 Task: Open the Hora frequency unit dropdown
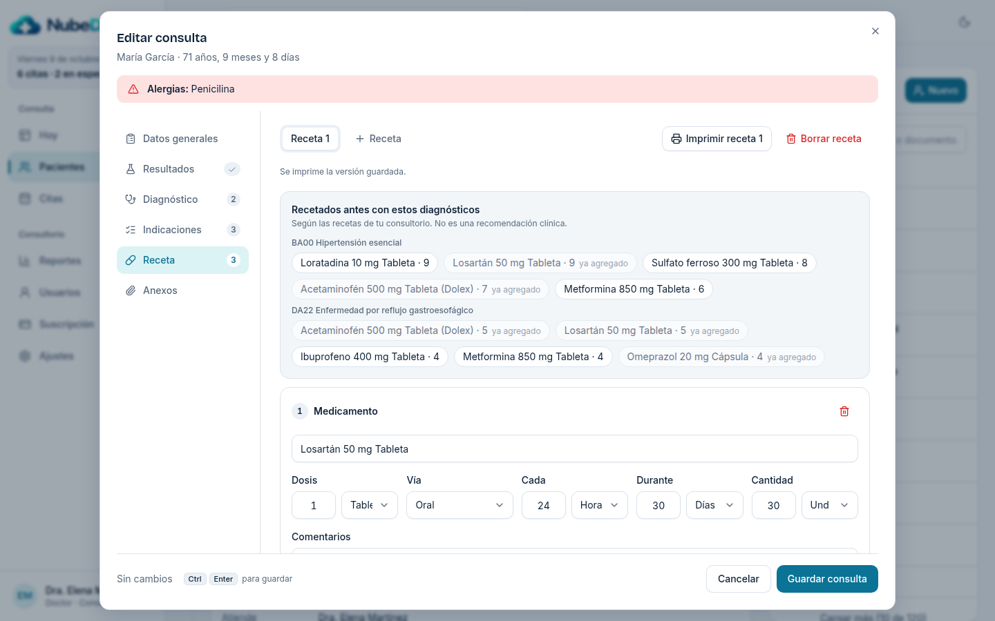point(600,505)
